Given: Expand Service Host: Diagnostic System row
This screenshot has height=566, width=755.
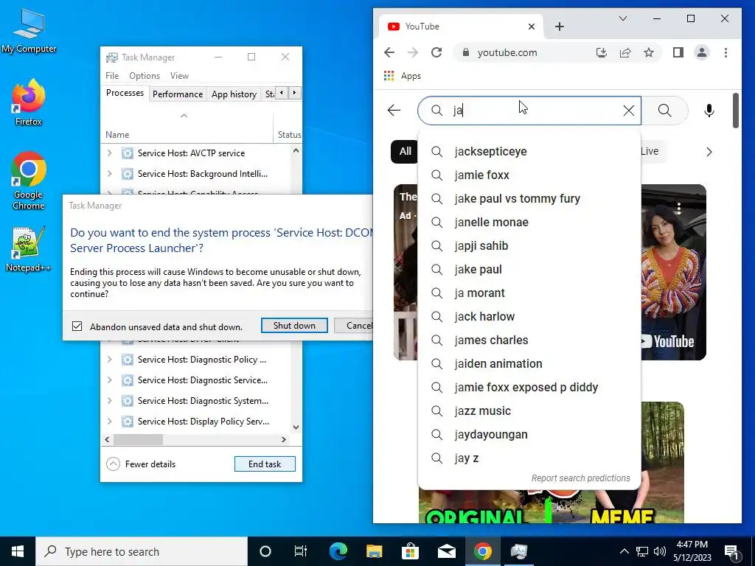Looking at the screenshot, I should click(110, 401).
